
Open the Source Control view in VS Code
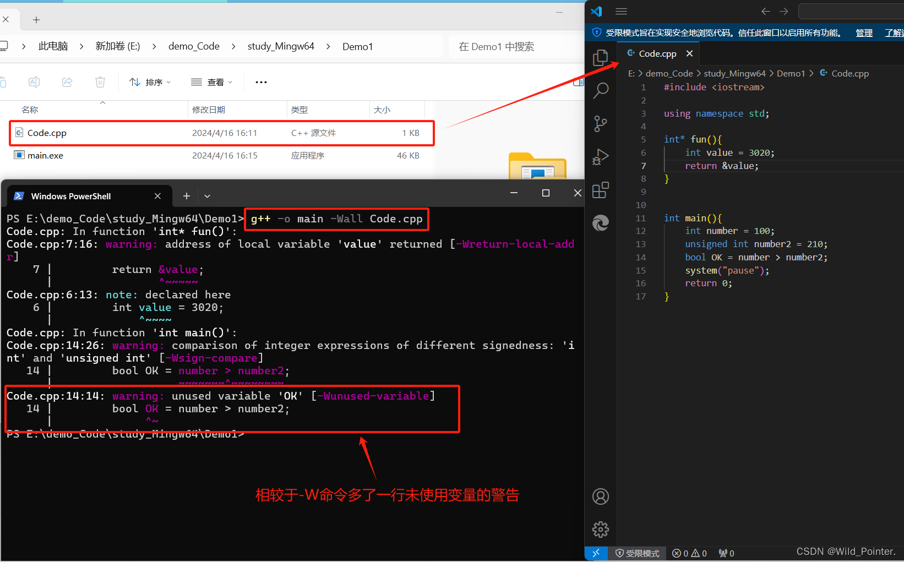click(600, 123)
